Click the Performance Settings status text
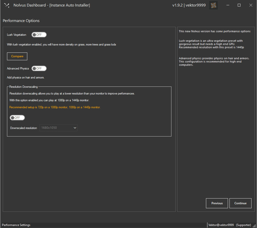This screenshot has width=257, height=228. 16,225
